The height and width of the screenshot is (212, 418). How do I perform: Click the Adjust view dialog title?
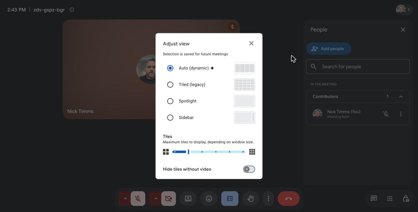pos(176,44)
